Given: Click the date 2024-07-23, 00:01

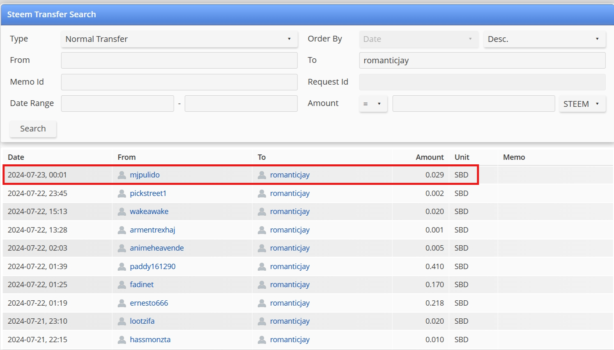Looking at the screenshot, I should pyautogui.click(x=37, y=175).
